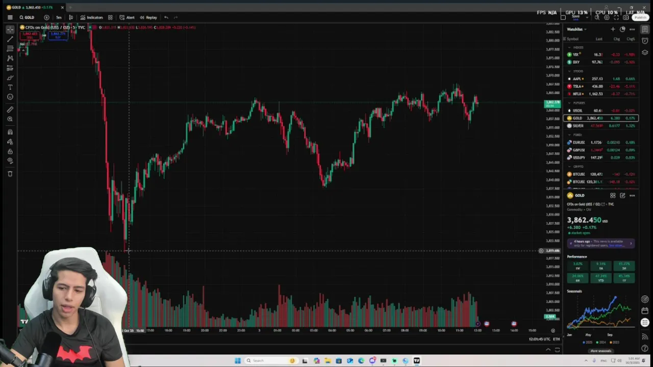Select AAPL in the watchlist
This screenshot has height=367, width=653.
(601, 78)
